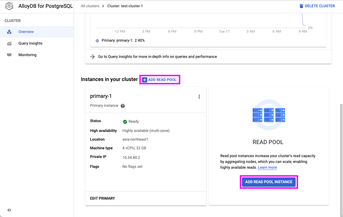Click the green Ready status checkmark
This screenshot has height=217, width=343.
coord(125,122)
